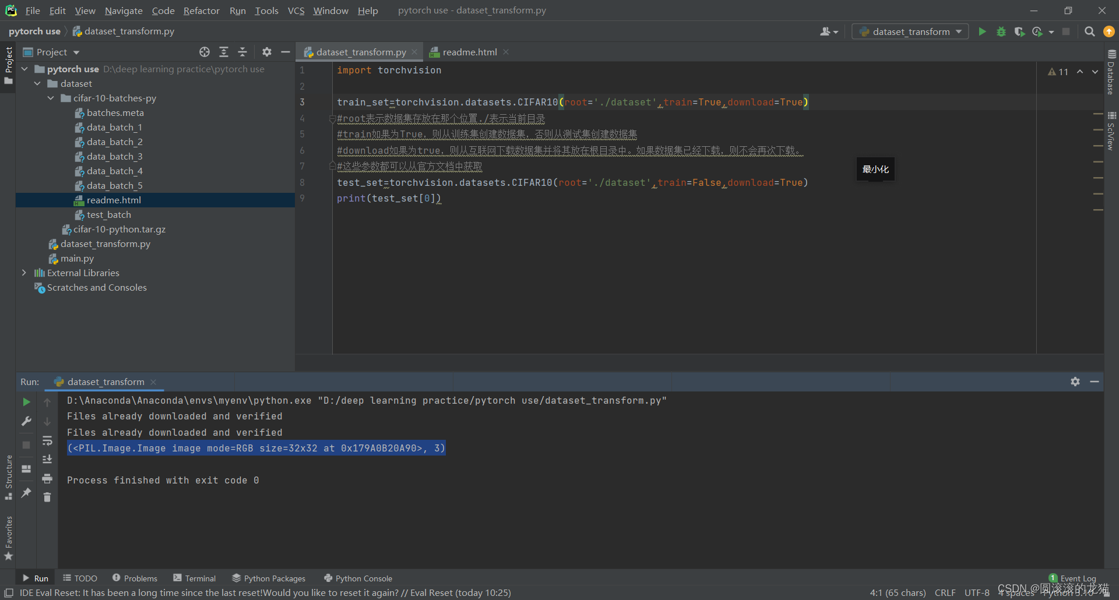Click the restore layout icon in Run panel
Viewport: 1119px width, 600px height.
point(26,469)
